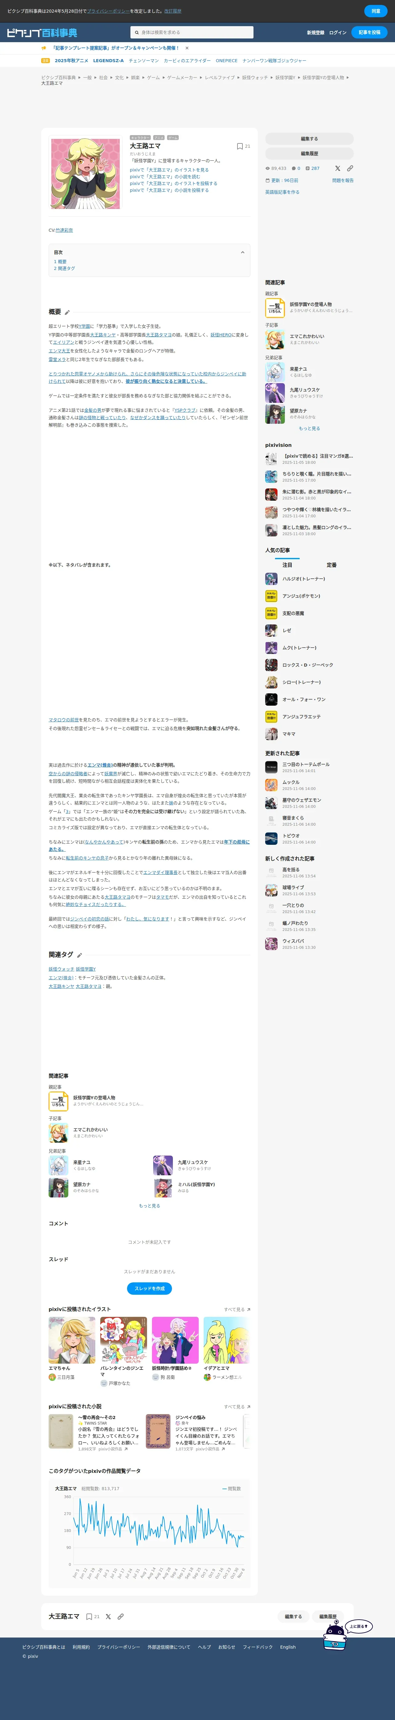The height and width of the screenshot is (1720, 395).
Task: Click the 問題を報告 link
Action: click(x=343, y=180)
